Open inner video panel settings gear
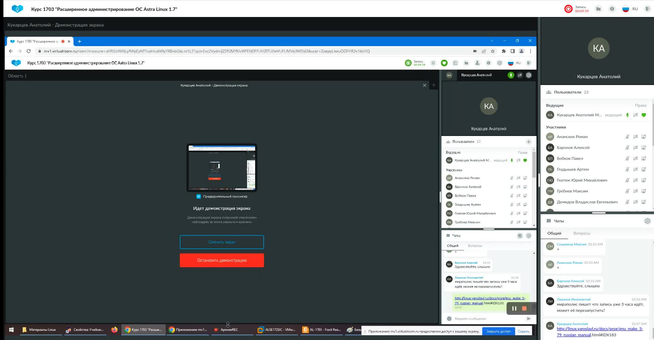 click(x=529, y=75)
